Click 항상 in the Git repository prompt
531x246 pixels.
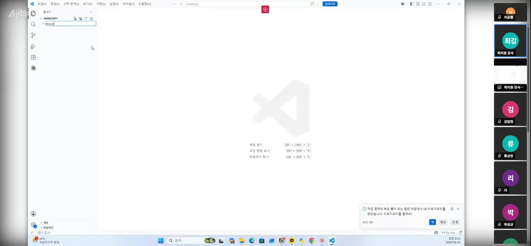pyautogui.click(x=443, y=222)
